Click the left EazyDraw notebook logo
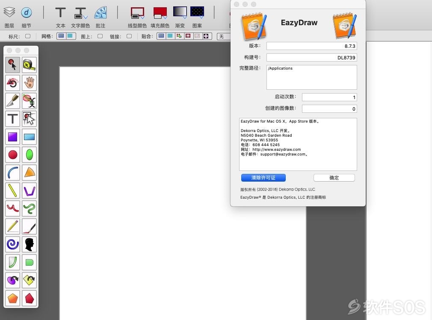432x320 pixels. [x=254, y=26]
